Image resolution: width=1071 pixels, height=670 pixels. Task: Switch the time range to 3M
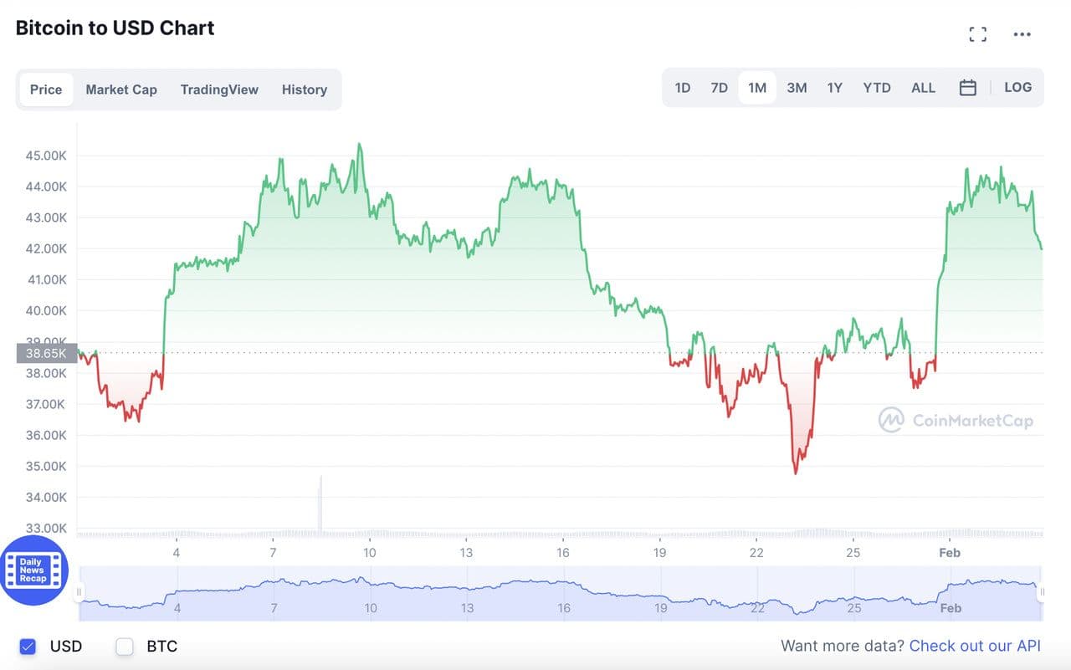tap(797, 88)
